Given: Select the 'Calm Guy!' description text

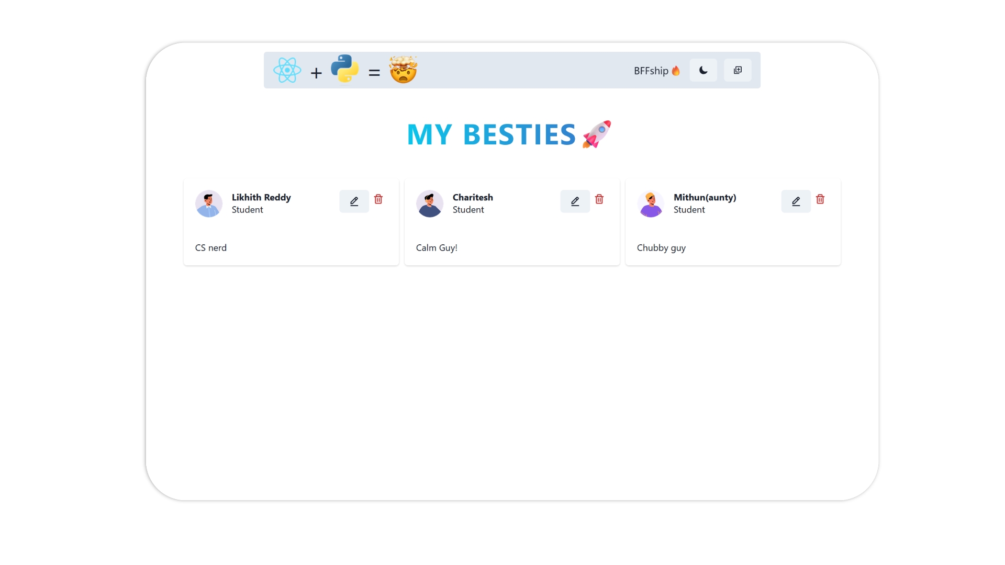Looking at the screenshot, I should (437, 247).
